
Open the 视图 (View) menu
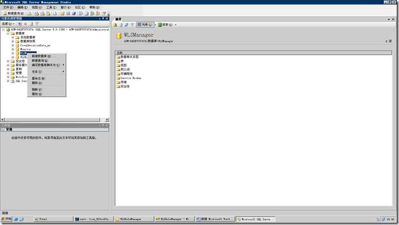click(37, 7)
